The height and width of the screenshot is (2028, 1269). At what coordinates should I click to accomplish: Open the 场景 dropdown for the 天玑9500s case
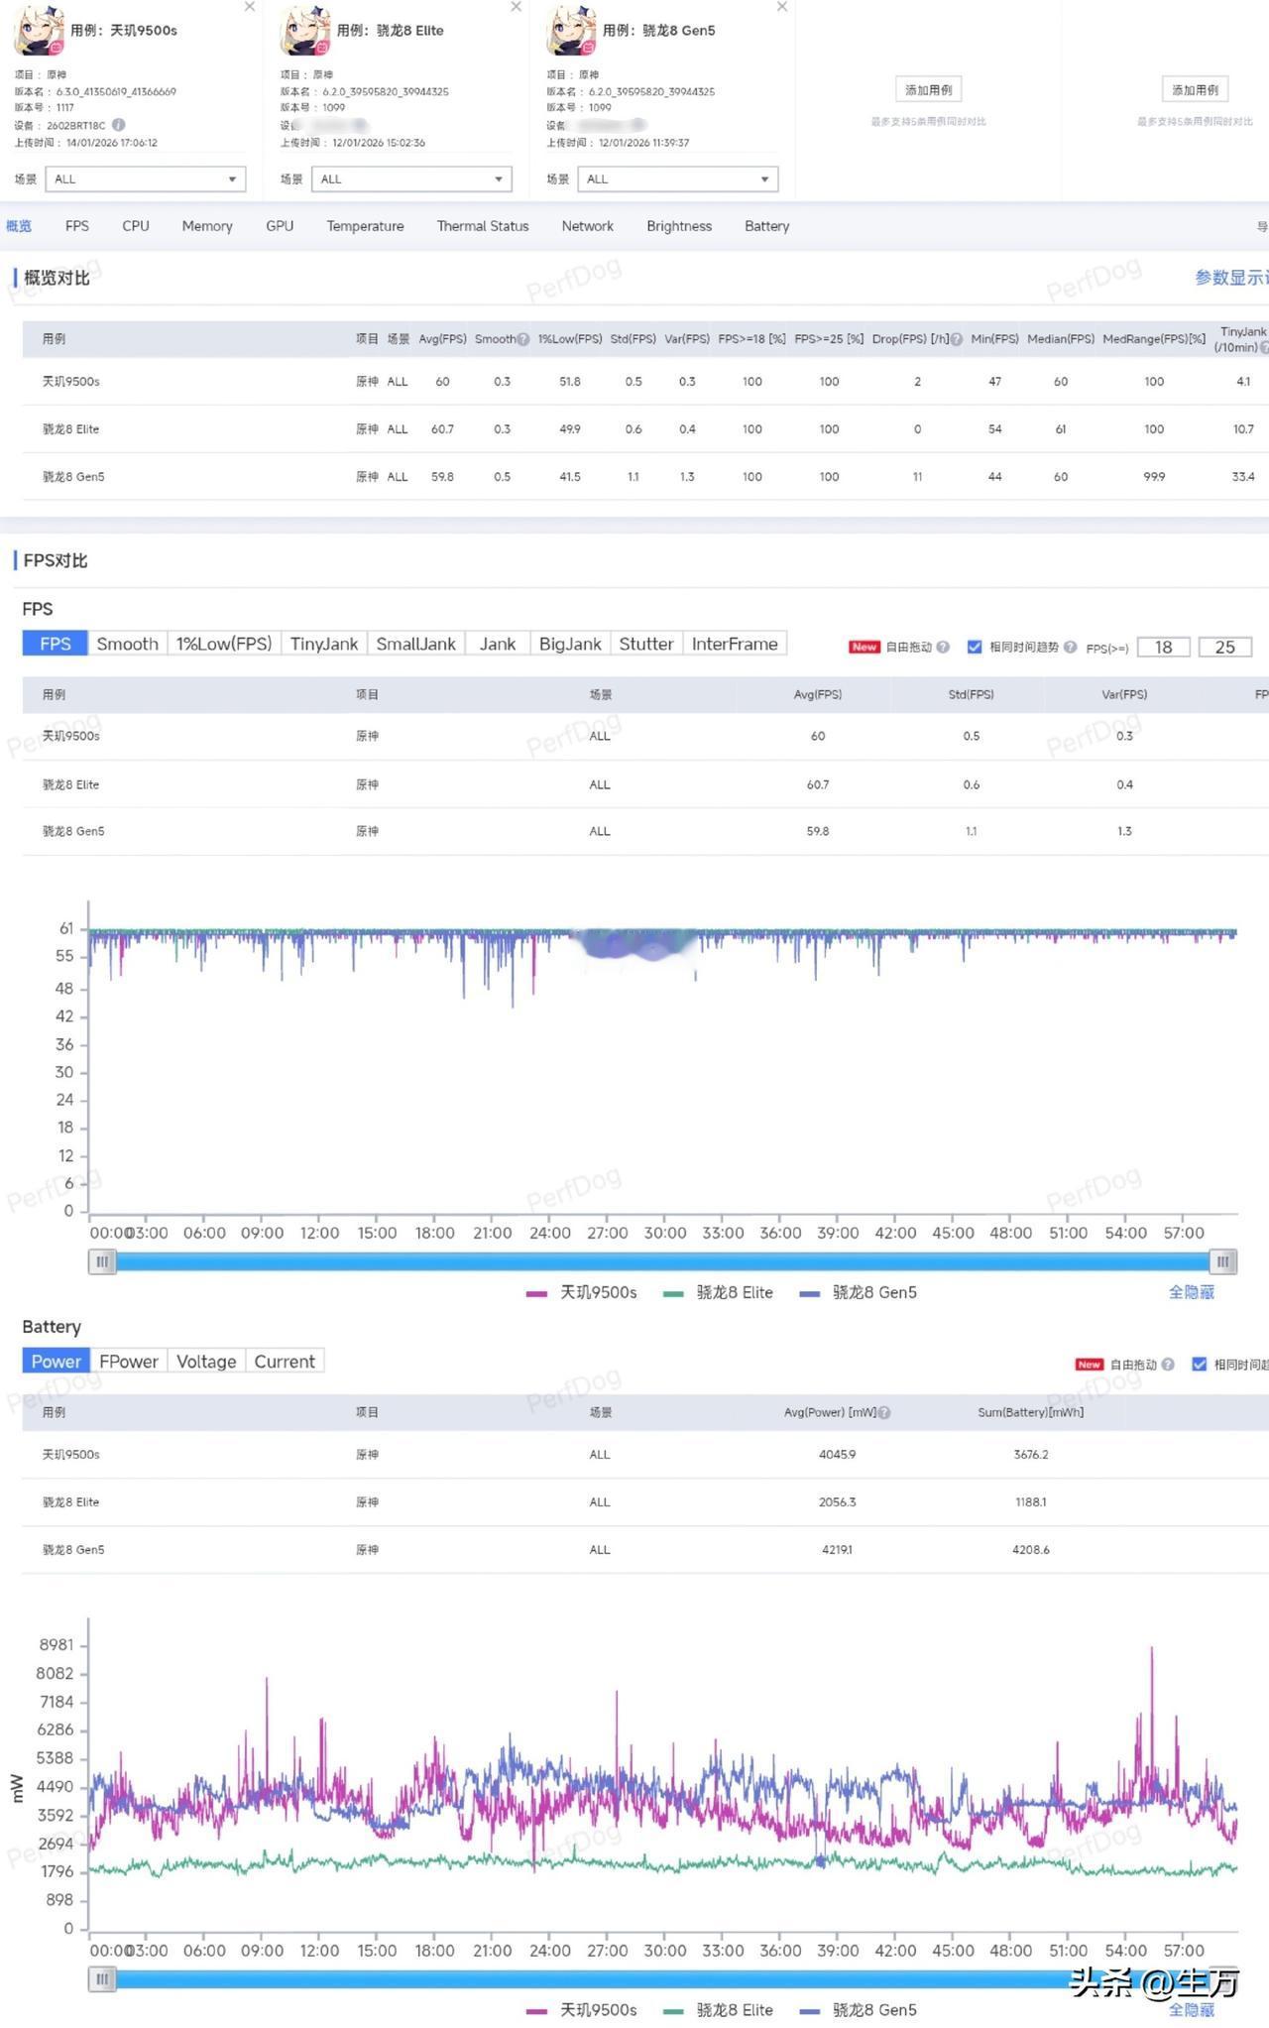click(x=146, y=179)
